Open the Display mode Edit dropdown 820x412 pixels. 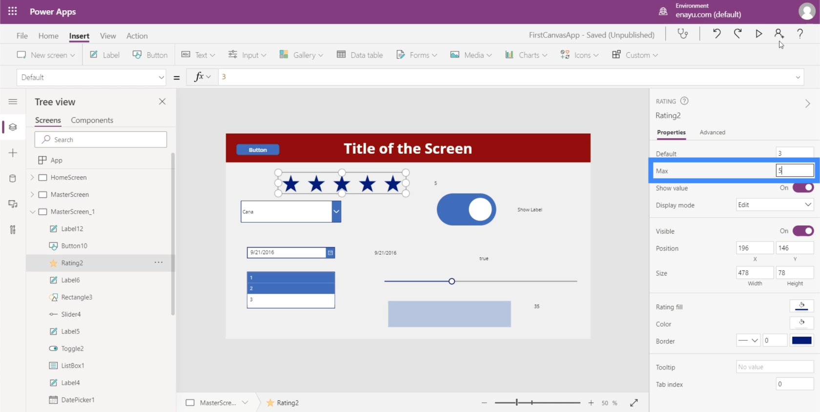tap(775, 205)
